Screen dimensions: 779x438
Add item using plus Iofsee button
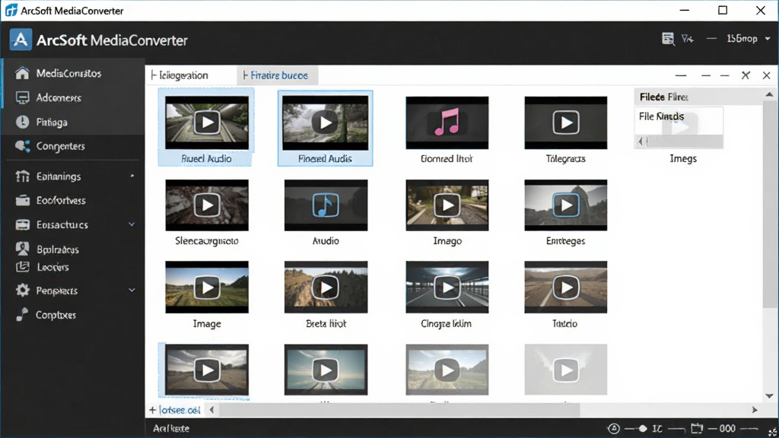coord(175,410)
